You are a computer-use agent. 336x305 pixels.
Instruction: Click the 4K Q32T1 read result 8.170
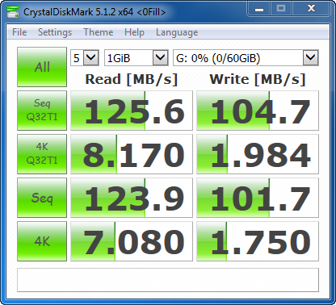(x=132, y=154)
